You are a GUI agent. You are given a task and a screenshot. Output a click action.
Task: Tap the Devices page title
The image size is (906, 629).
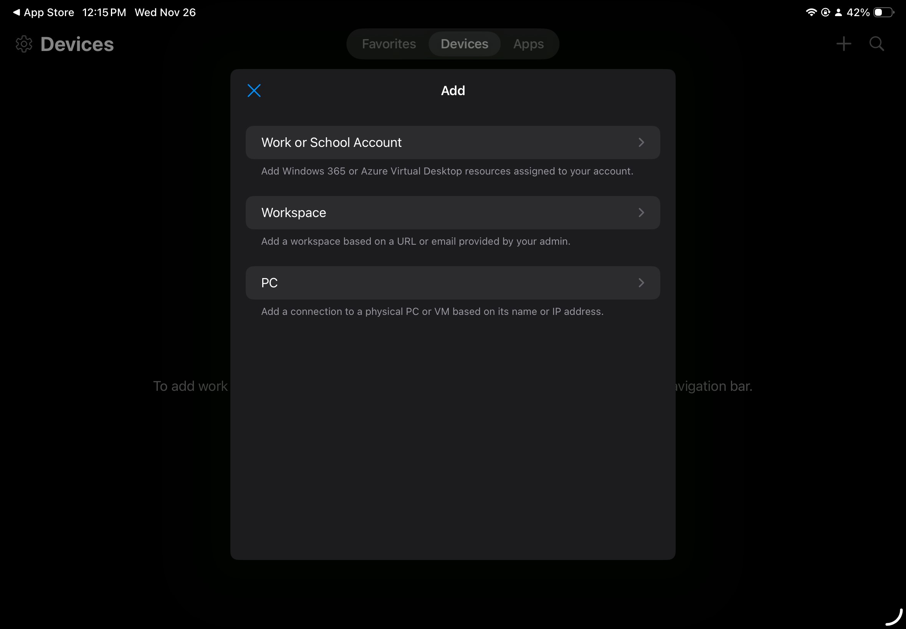77,44
